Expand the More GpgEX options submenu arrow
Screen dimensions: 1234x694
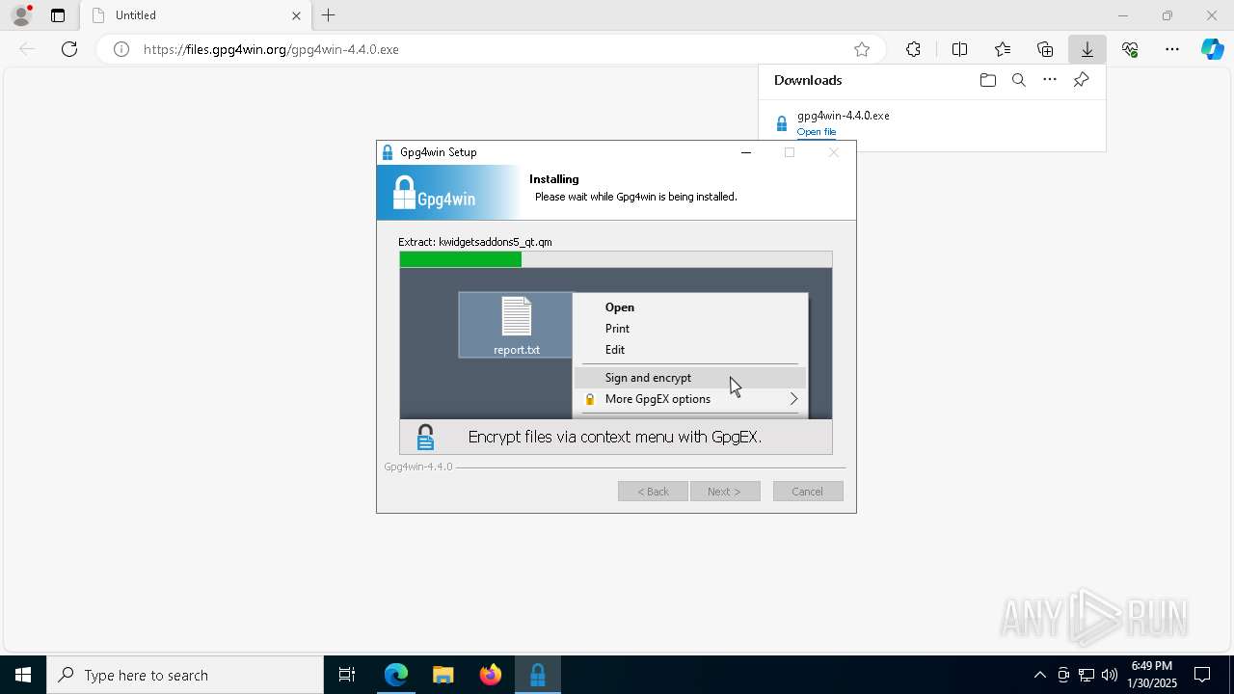793,399
